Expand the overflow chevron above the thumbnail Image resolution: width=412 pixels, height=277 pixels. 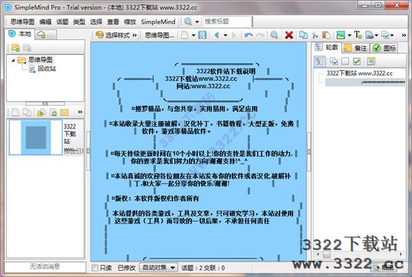(x=80, y=112)
